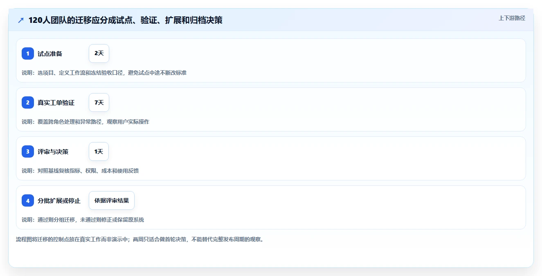Click the 1天 duration chip
Screen dimensions: 542x276
point(99,151)
